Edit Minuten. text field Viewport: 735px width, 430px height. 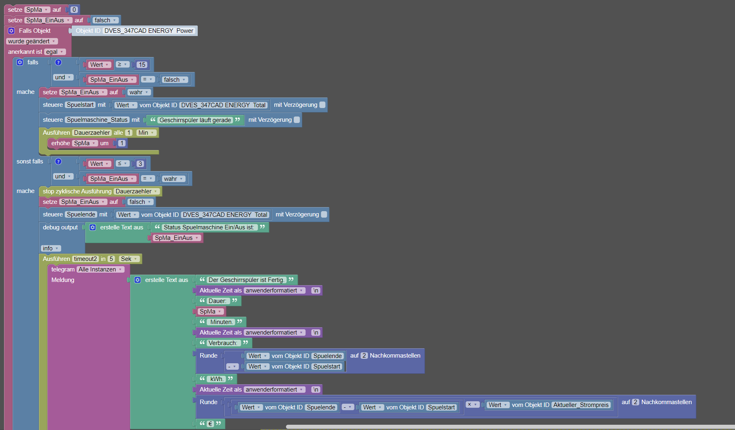(221, 322)
